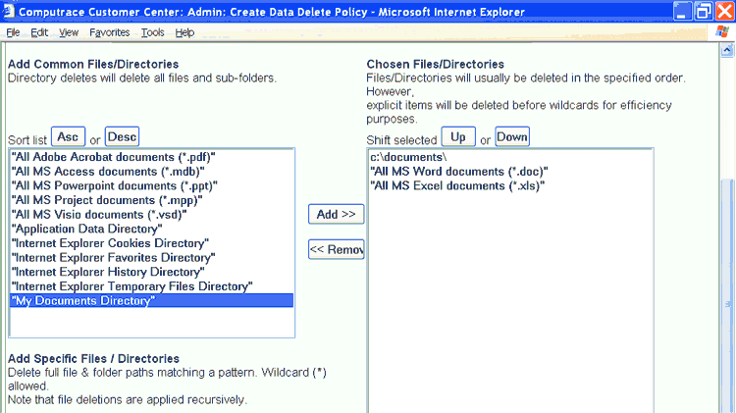Select "All MS Visio documents (*.vsd)" entry
This screenshot has height=413, width=736.
(151, 215)
